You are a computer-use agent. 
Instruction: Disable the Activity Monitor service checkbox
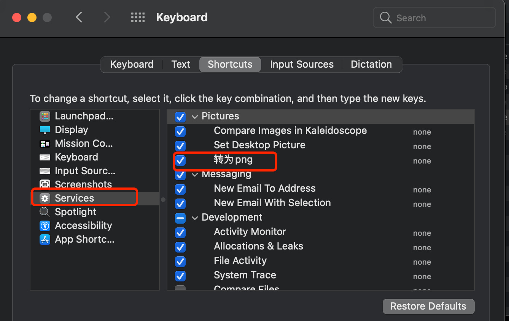(180, 232)
